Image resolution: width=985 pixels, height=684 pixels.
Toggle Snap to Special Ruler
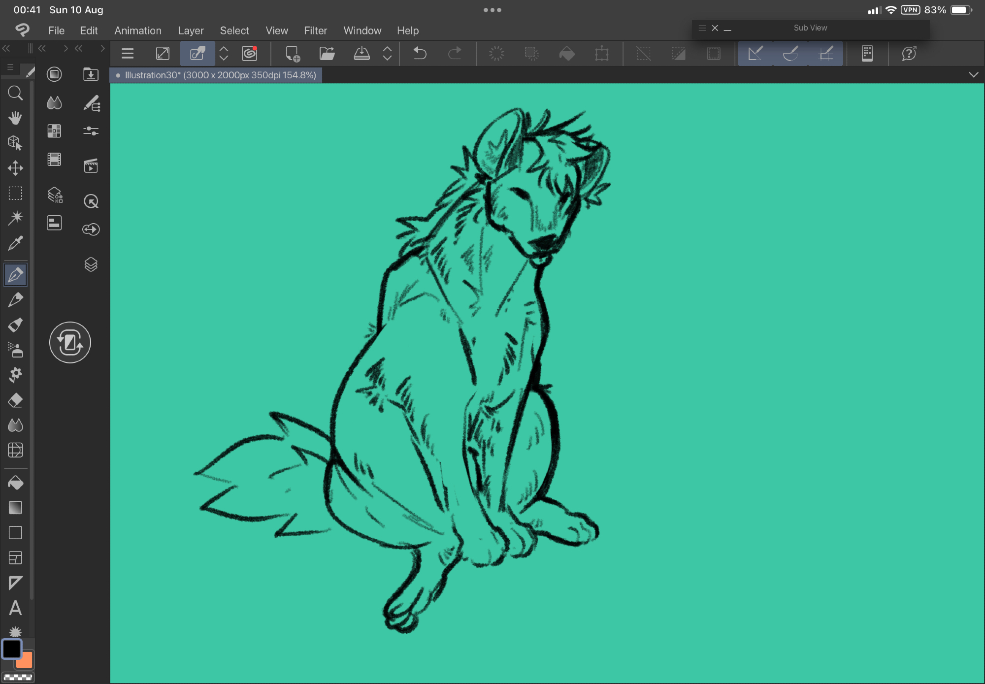tap(790, 53)
